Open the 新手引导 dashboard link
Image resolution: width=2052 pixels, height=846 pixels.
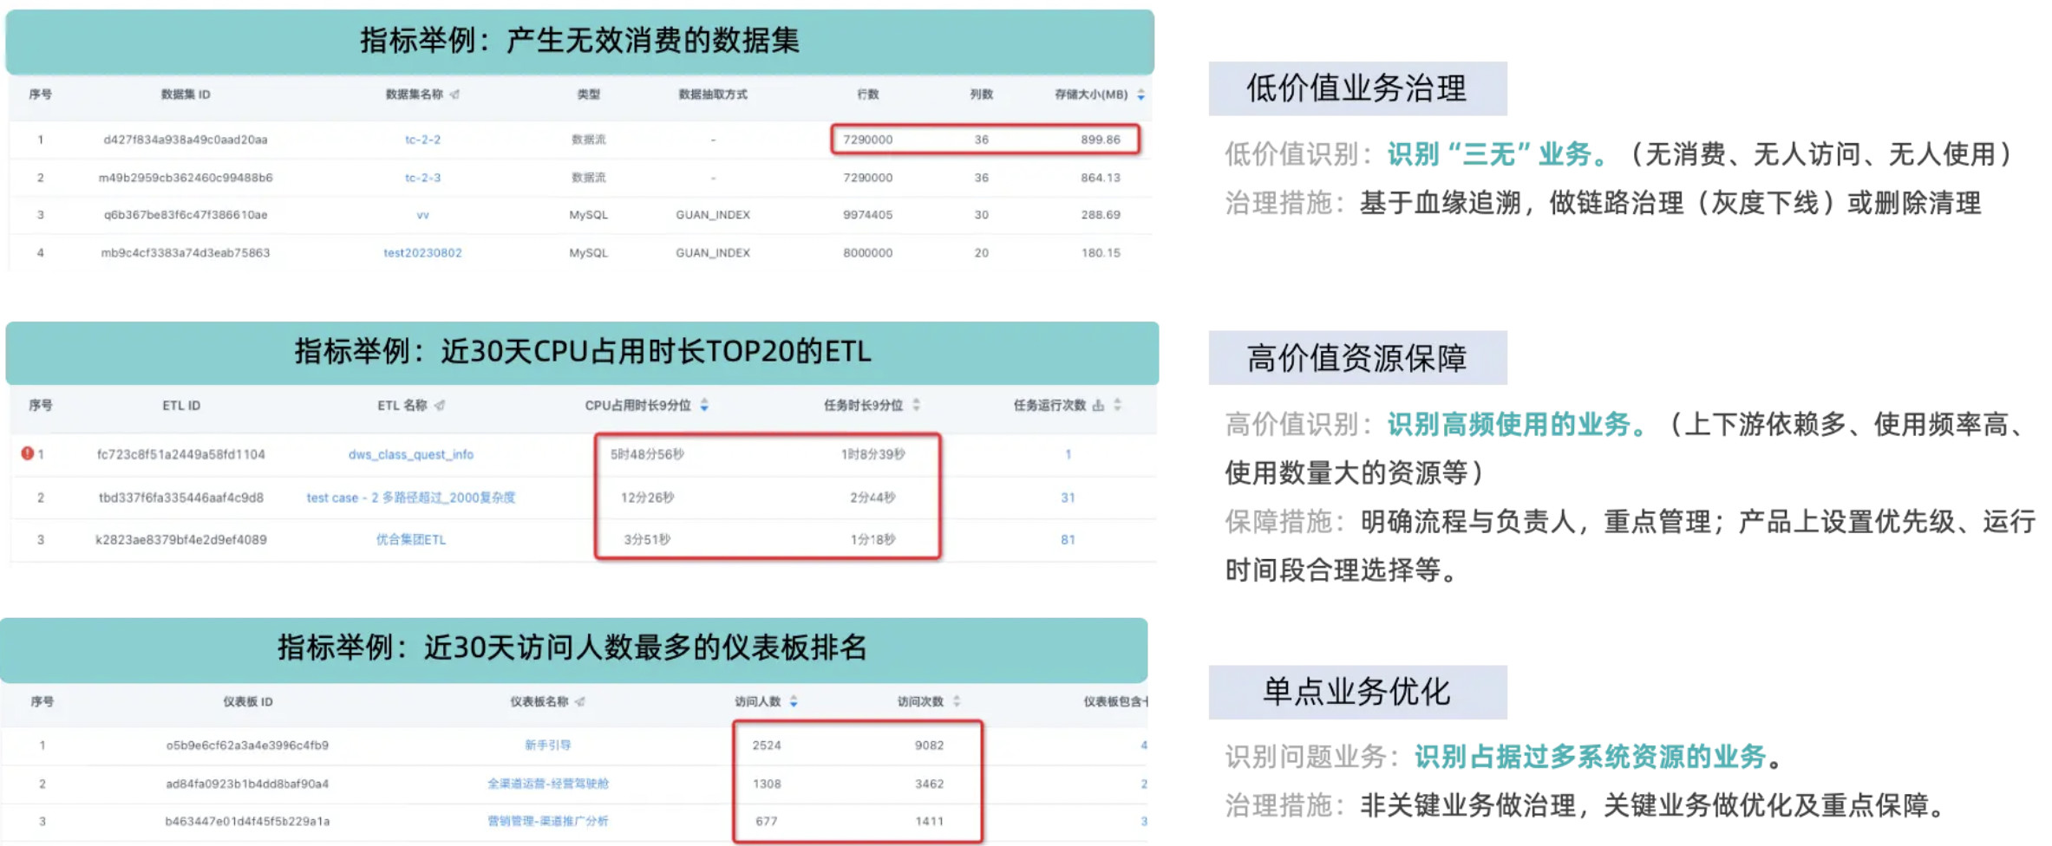547,745
